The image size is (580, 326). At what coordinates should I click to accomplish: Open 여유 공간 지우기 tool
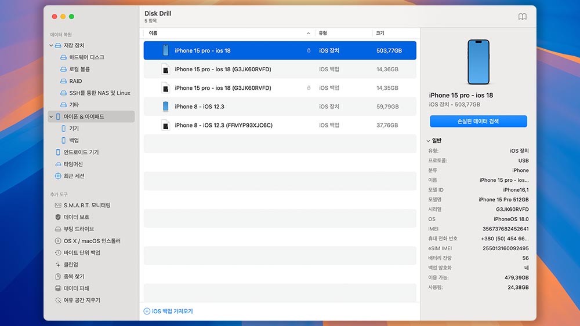click(x=81, y=300)
